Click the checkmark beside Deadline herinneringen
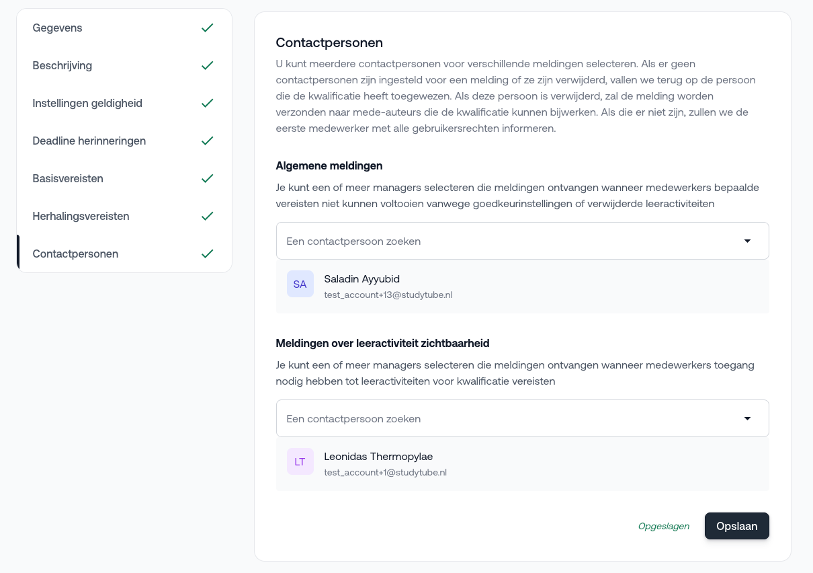Viewport: 813px width, 573px height. pyautogui.click(x=208, y=141)
